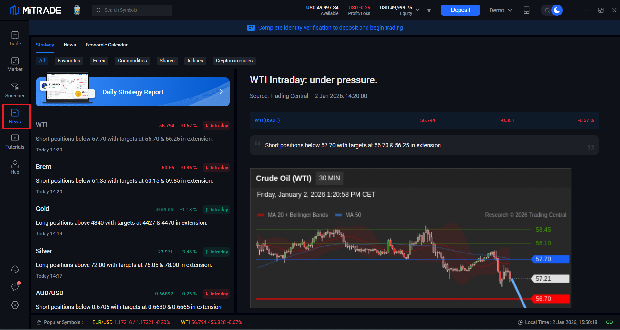Open the chat messages icon
Viewport: 620px width, 330px height.
click(15, 286)
